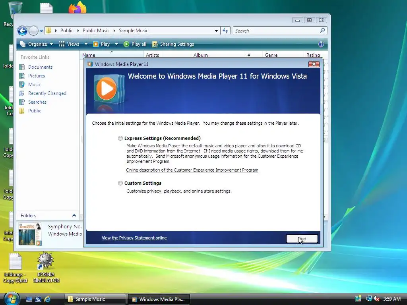Switch to Windows Media Player taskbar button
The height and width of the screenshot is (305, 407).
[159, 299]
